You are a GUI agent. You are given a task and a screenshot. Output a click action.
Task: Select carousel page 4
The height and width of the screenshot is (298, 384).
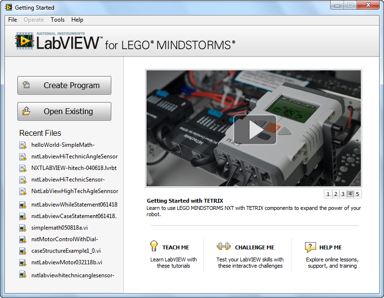click(x=350, y=194)
